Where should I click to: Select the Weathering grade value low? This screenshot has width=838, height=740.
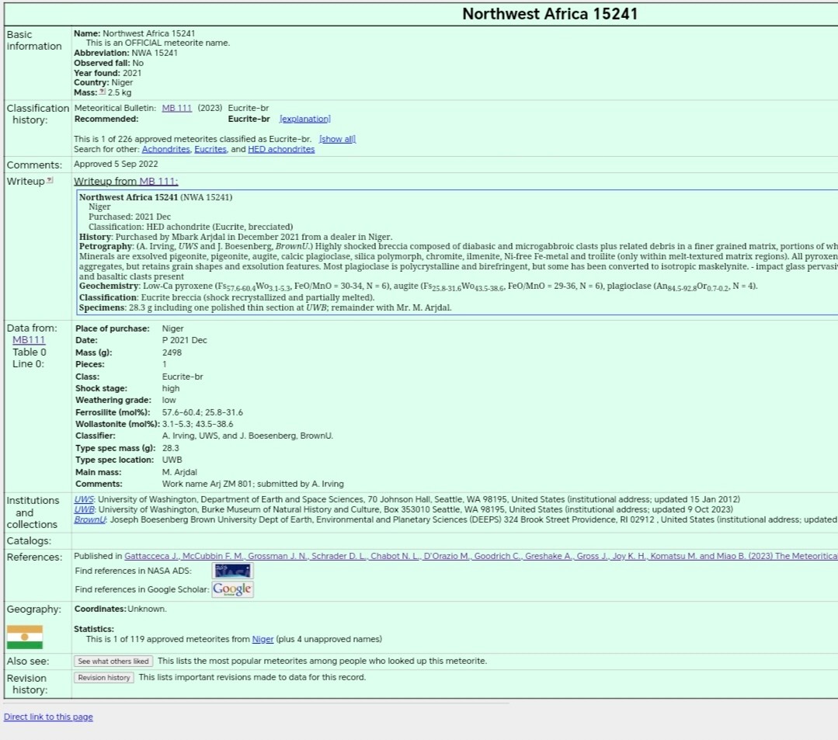[169, 400]
